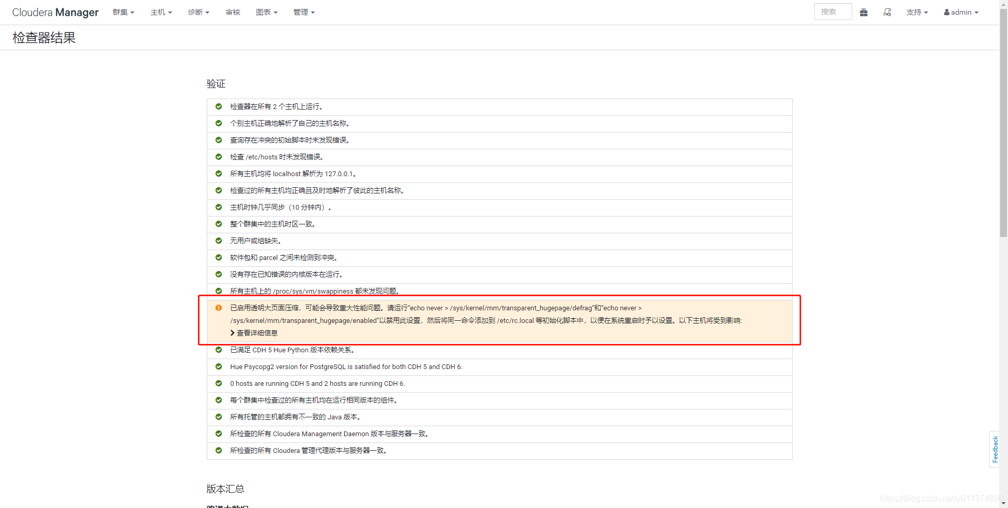This screenshot has width=1008, height=508.
Task: Open the 图表 dropdown menu
Action: pyautogui.click(x=267, y=12)
